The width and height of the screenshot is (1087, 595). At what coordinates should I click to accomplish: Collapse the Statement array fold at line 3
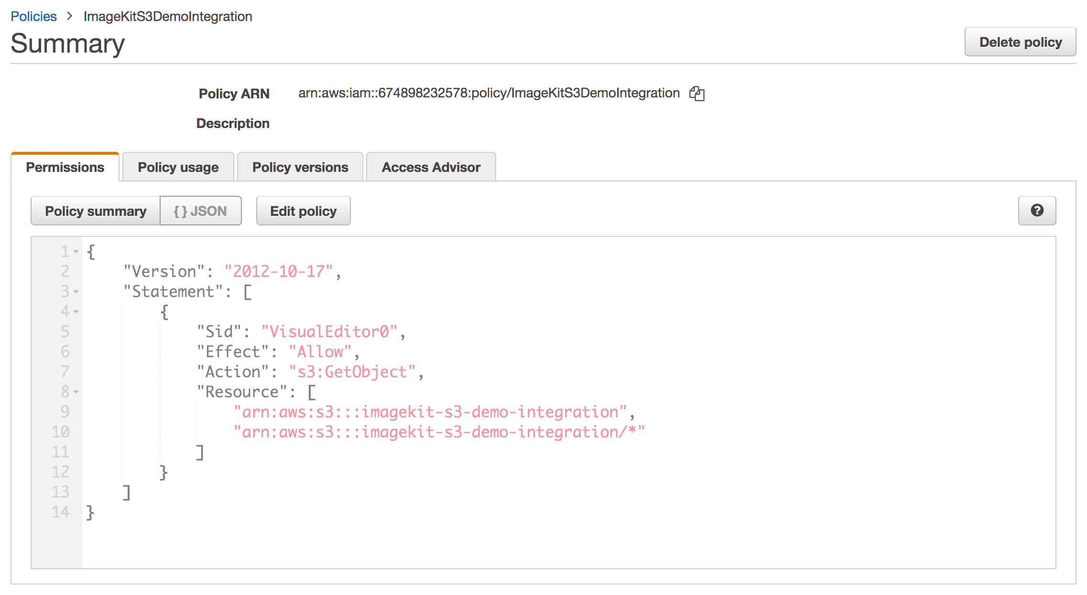tap(76, 291)
